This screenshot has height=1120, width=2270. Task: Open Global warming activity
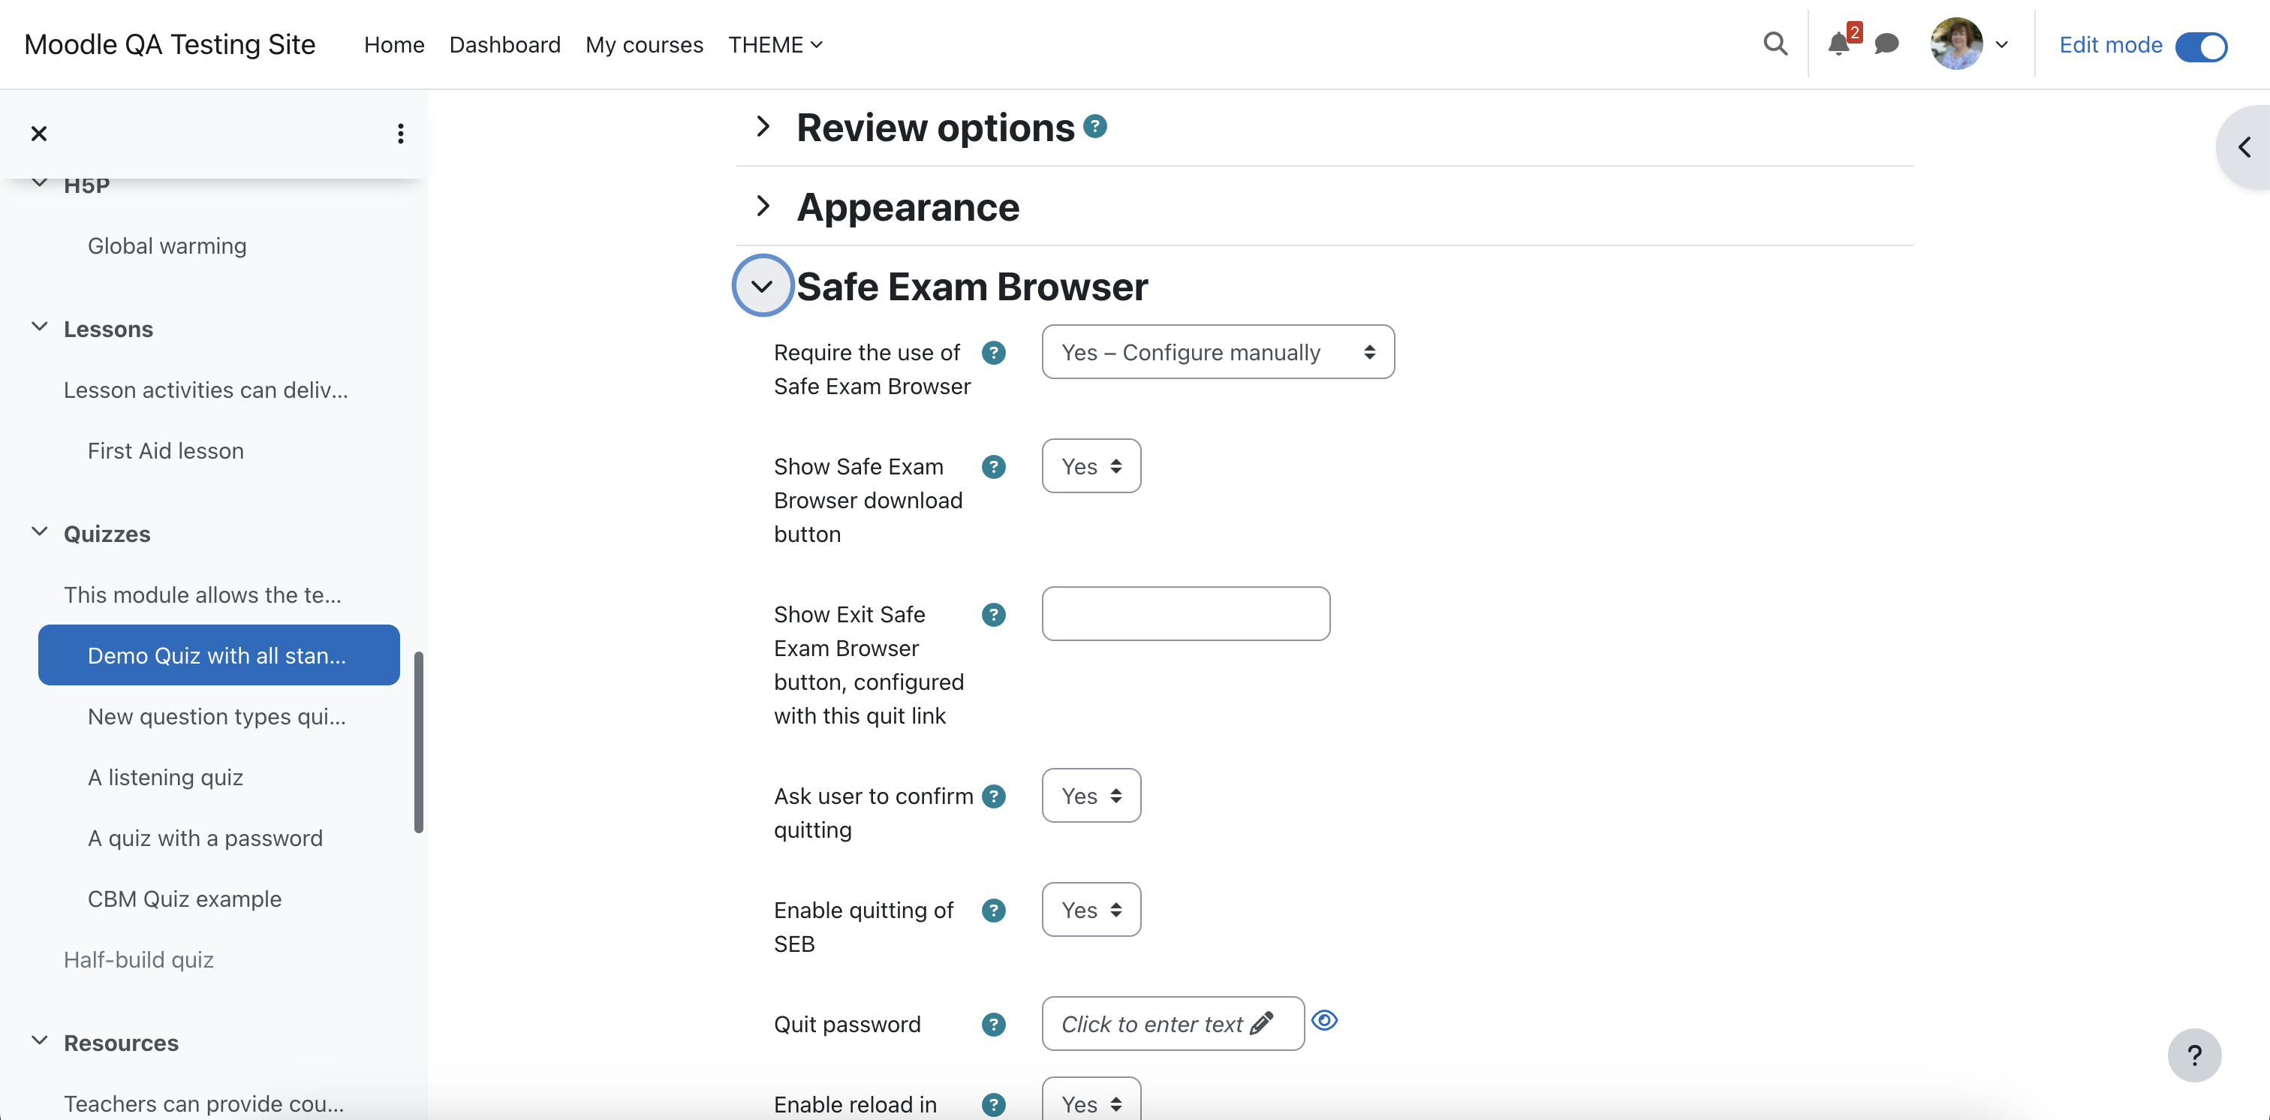coord(167,246)
